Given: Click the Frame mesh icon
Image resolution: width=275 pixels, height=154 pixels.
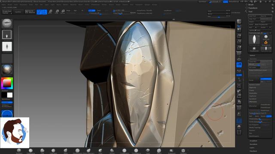Looking at the screenshot, I should point(239,86).
